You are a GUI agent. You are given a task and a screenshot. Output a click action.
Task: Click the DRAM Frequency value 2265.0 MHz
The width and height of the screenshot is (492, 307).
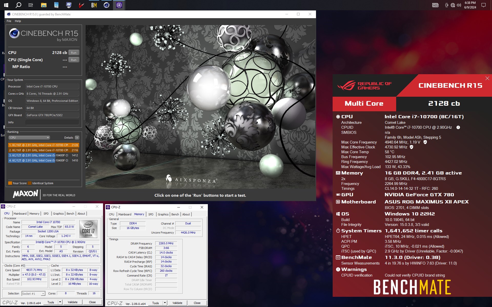point(166,243)
